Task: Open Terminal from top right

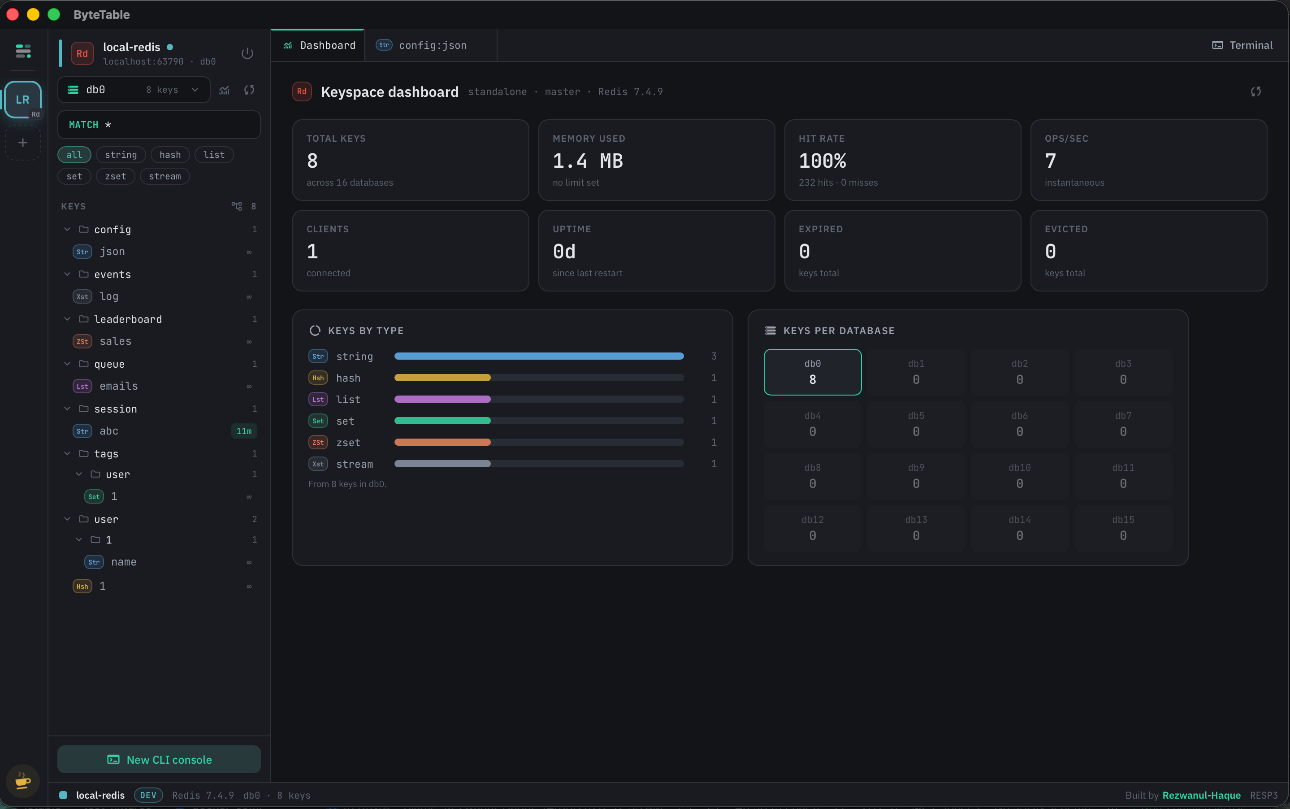Action: (x=1242, y=45)
